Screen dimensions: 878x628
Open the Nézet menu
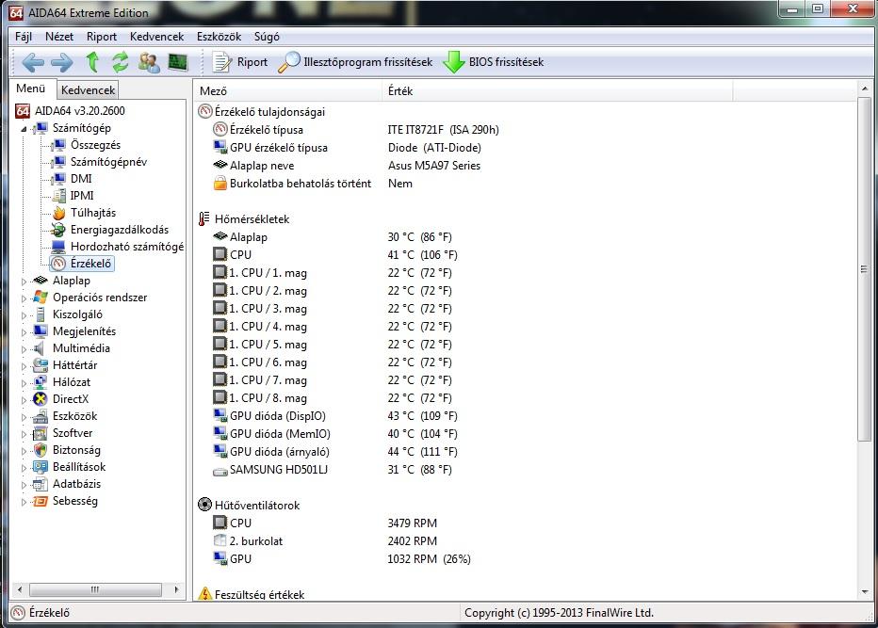[59, 37]
